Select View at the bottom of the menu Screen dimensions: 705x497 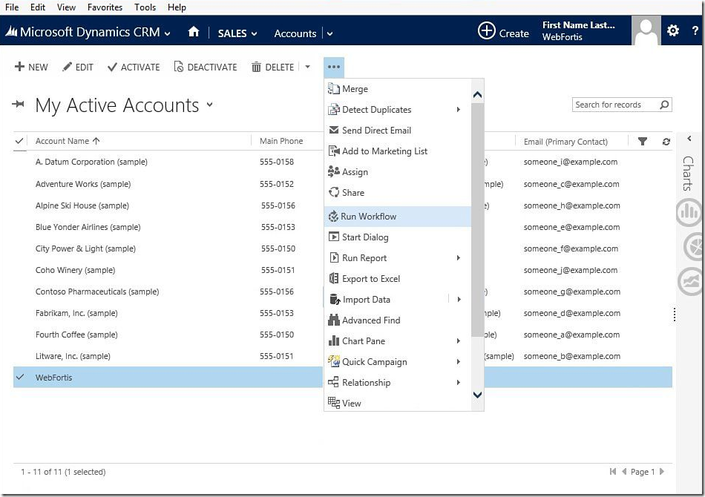pyautogui.click(x=398, y=403)
